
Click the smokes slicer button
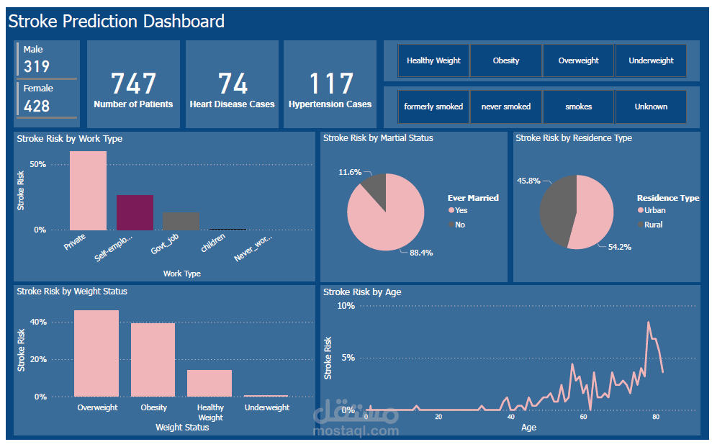pos(579,107)
